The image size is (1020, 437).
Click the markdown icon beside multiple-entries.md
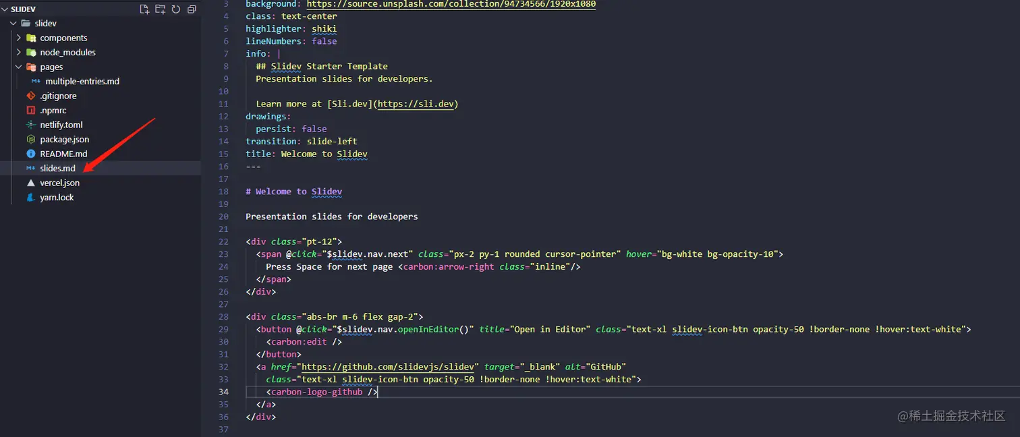(x=36, y=82)
